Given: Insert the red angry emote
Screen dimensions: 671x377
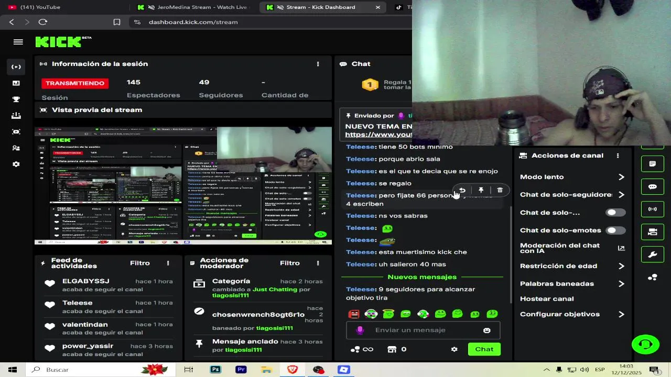Looking at the screenshot, I should [354, 314].
